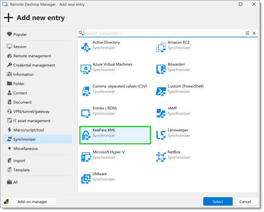The width and height of the screenshot is (264, 212).
Task: Click the Amazon EC2 label text
Action: [x=179, y=42]
